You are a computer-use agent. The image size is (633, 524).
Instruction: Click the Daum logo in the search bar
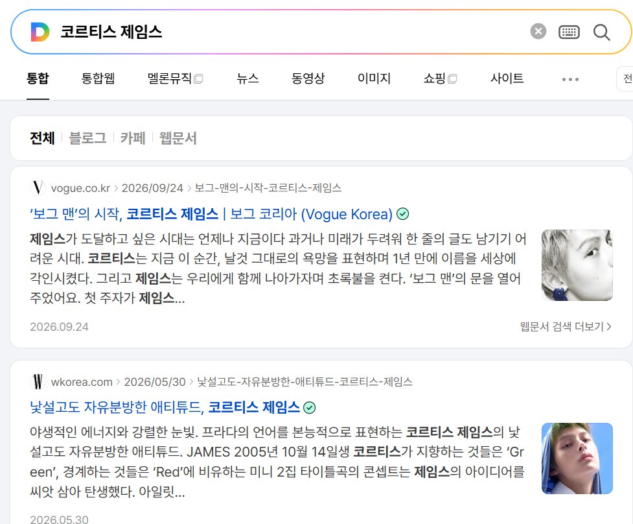[40, 32]
